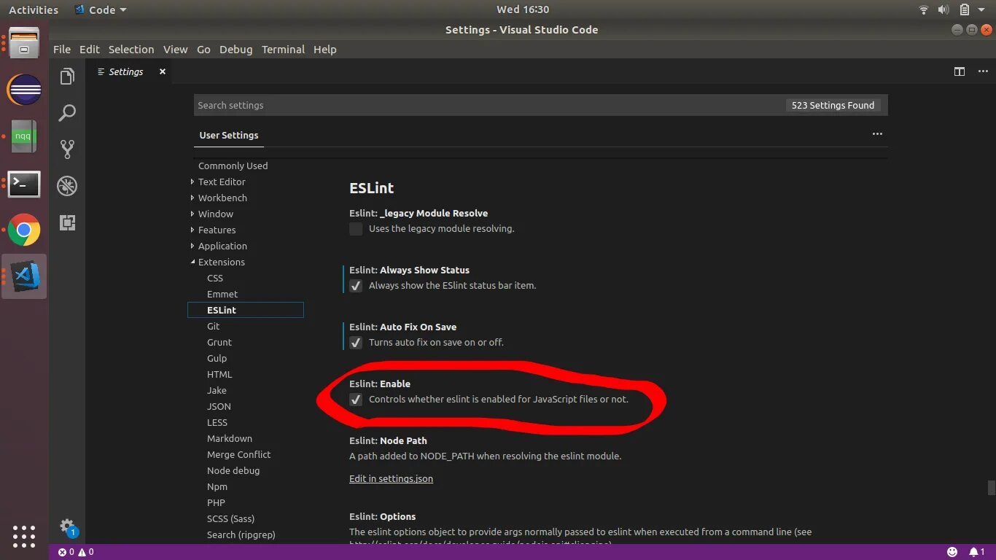Click Activities in the top bar
The height and width of the screenshot is (560, 996).
(34, 9)
